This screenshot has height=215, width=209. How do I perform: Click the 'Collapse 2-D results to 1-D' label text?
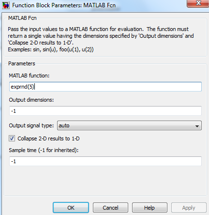48,138
